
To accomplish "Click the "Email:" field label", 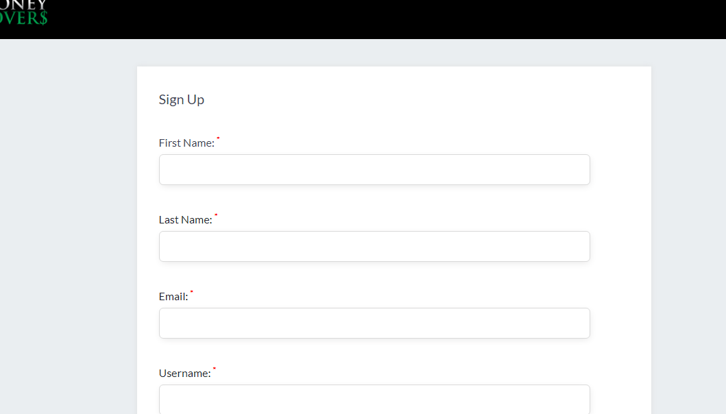I will [x=173, y=297].
